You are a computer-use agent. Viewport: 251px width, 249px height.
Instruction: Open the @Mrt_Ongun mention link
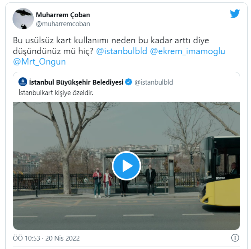[39, 62]
